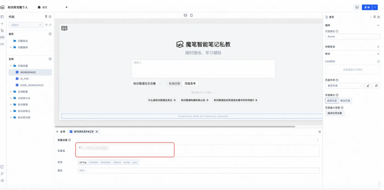Image resolution: width=384 pixels, height=190 pixels.
Task: Click the + 全局 tab in bottom panel
Action: point(61,132)
